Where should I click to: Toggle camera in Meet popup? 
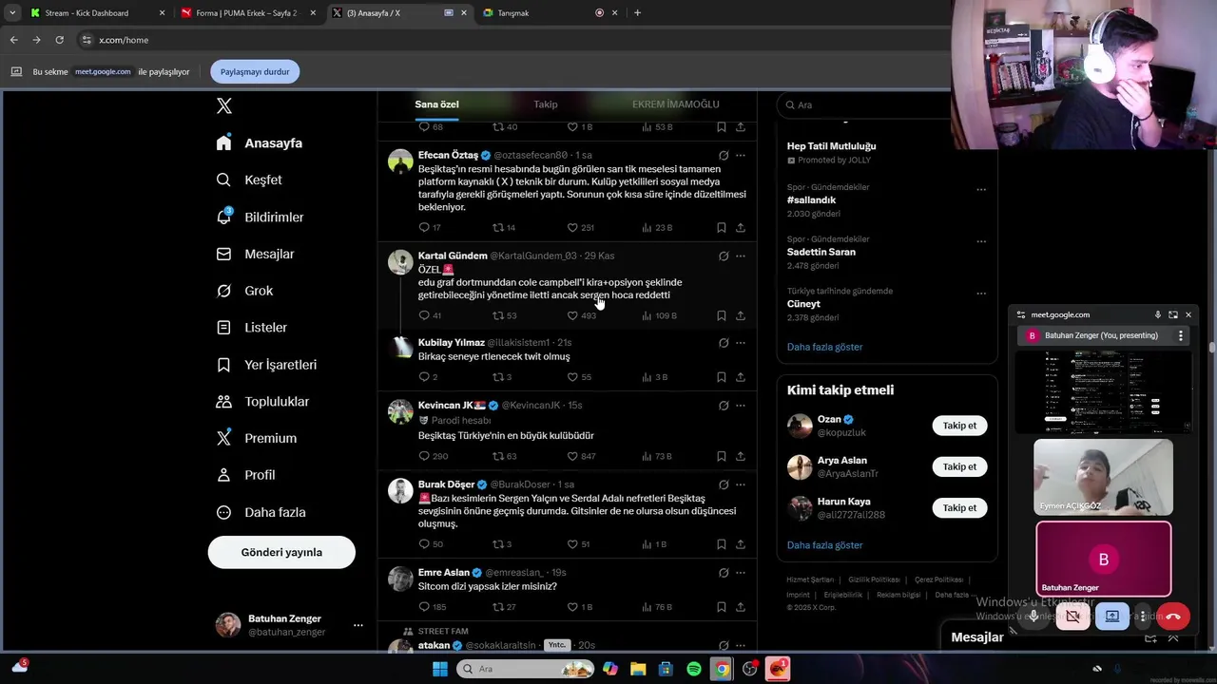coord(1072,616)
